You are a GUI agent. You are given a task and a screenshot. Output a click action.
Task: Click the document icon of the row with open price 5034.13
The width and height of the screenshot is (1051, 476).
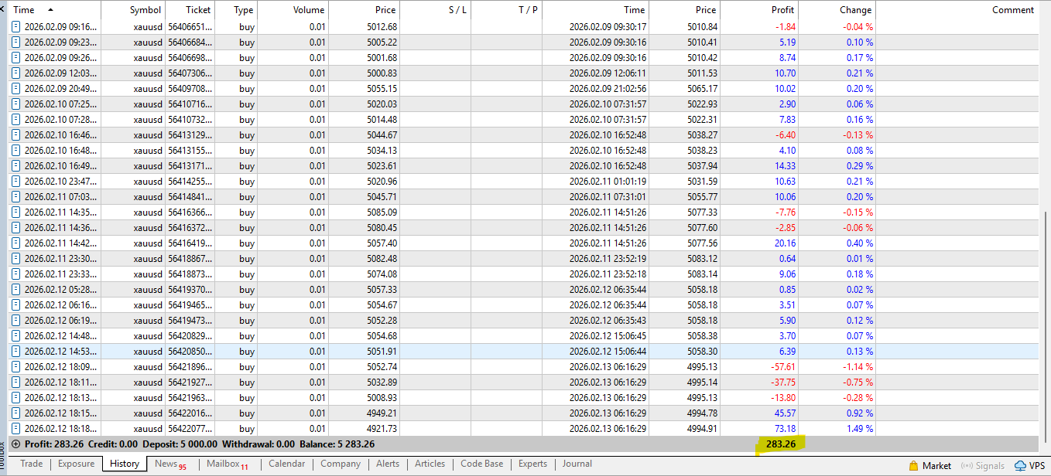16,150
